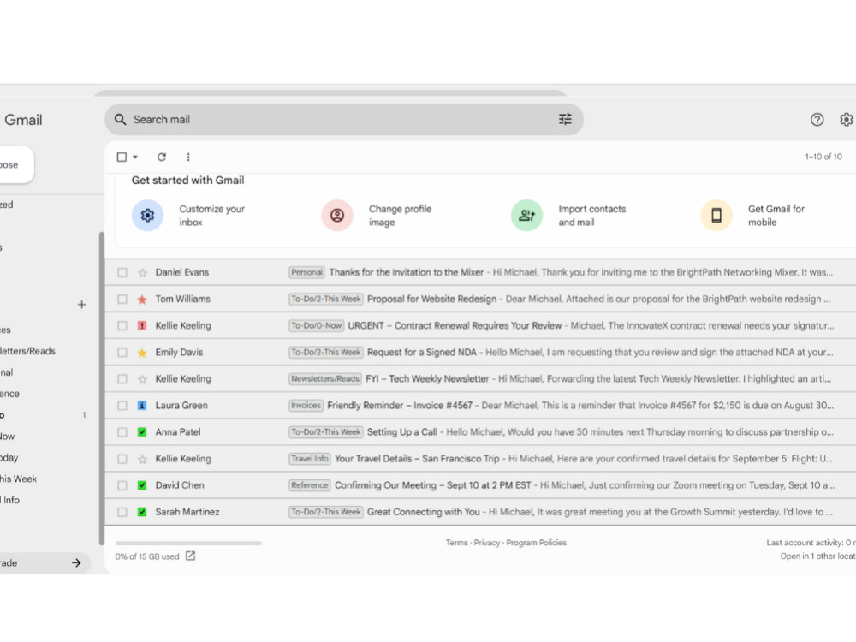Click the Gmail logo text
The image size is (856, 642).
click(x=23, y=120)
